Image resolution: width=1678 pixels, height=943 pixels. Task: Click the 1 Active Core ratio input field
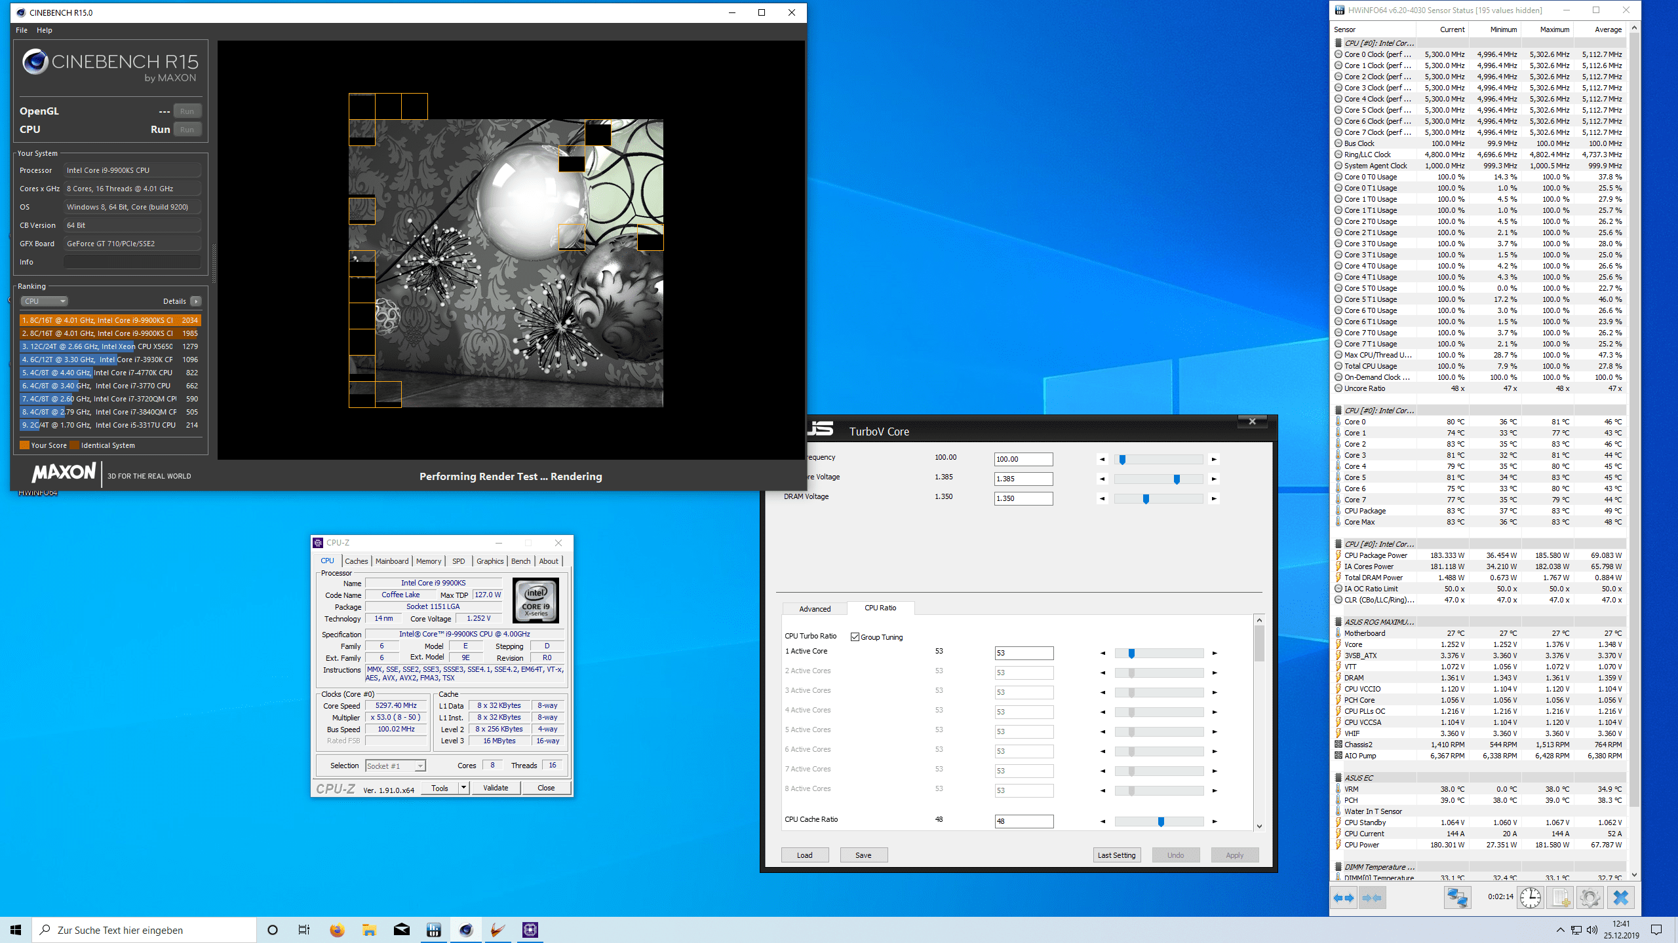tap(1023, 653)
